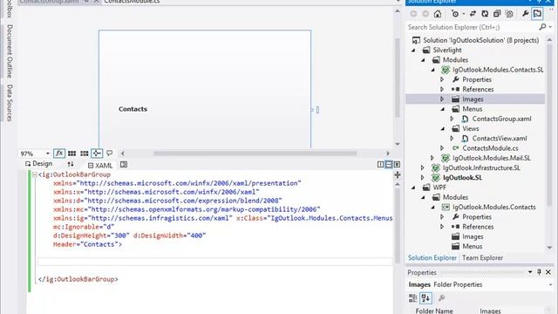Open the zoom percentage 97% dropdown
This screenshot has height=314, width=558.
click(x=47, y=154)
